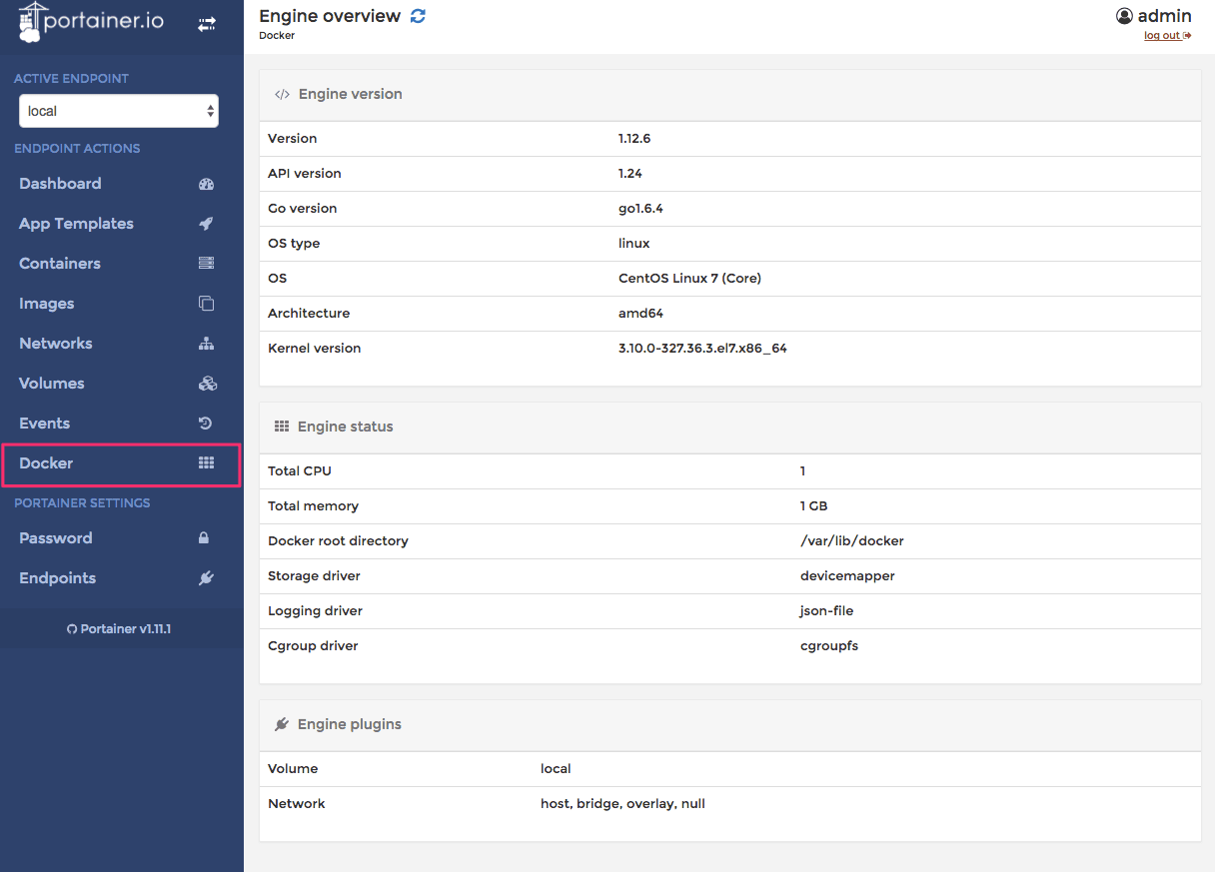Viewport: 1215px width, 872px height.
Task: Click the Containers server icon
Action: [207, 264]
